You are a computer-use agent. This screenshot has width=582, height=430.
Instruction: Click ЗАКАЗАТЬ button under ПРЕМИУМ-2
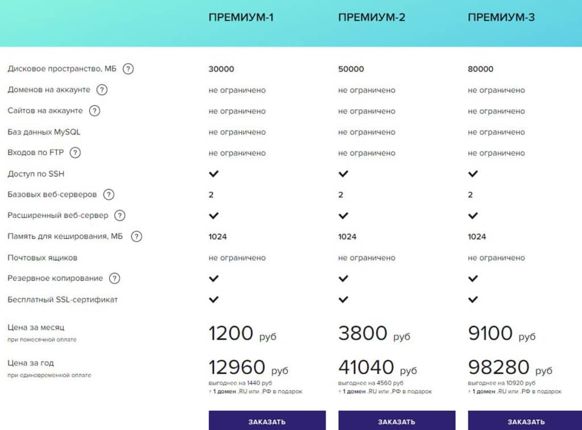[x=397, y=421]
